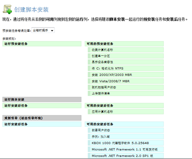Click the 运行预安装任务 column header
Screen dimensions: 192x159
click(42, 44)
